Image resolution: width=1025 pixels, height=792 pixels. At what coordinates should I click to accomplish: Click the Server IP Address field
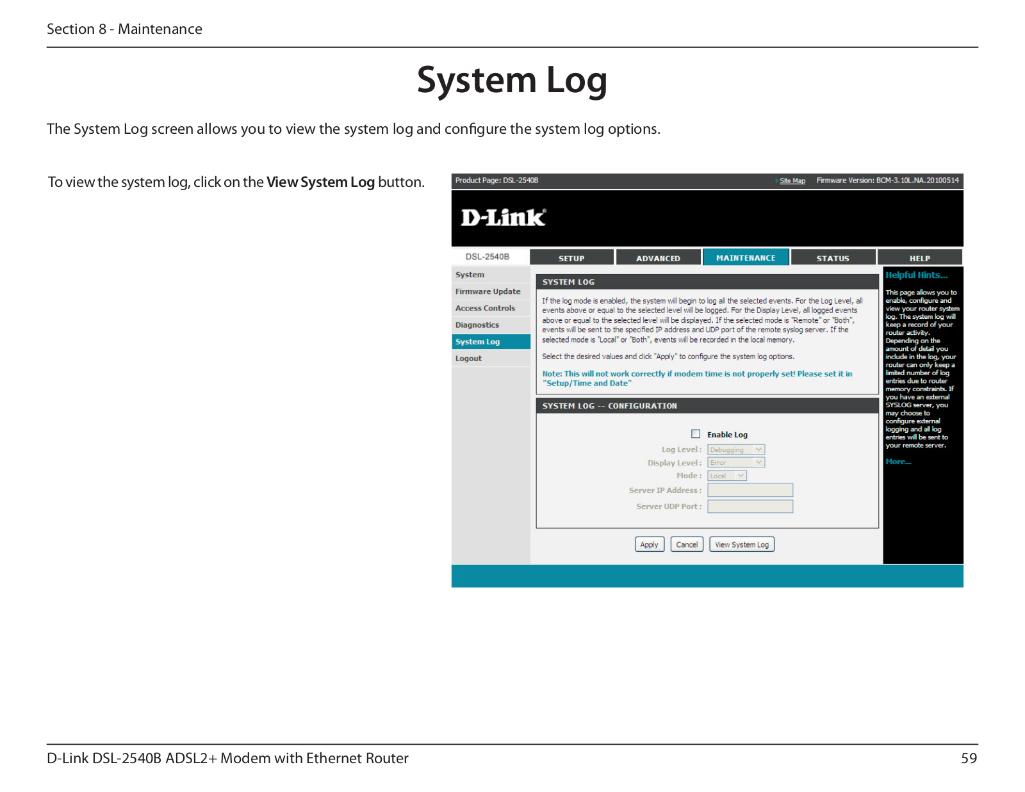tap(750, 490)
